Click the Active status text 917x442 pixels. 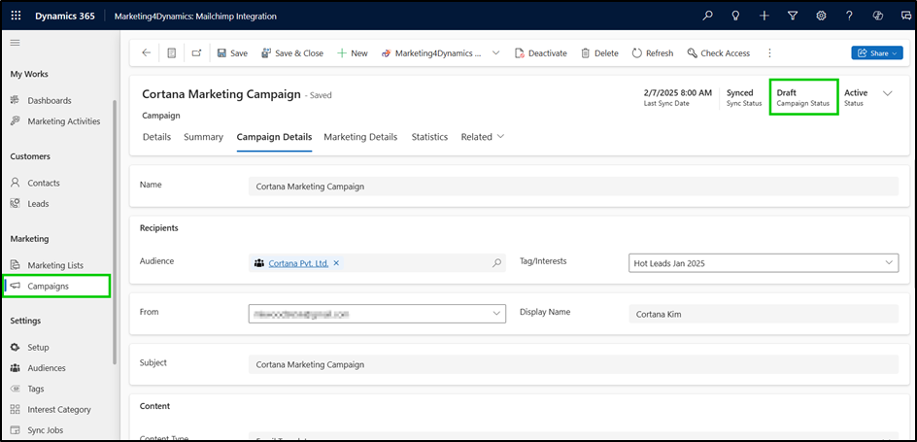click(856, 93)
